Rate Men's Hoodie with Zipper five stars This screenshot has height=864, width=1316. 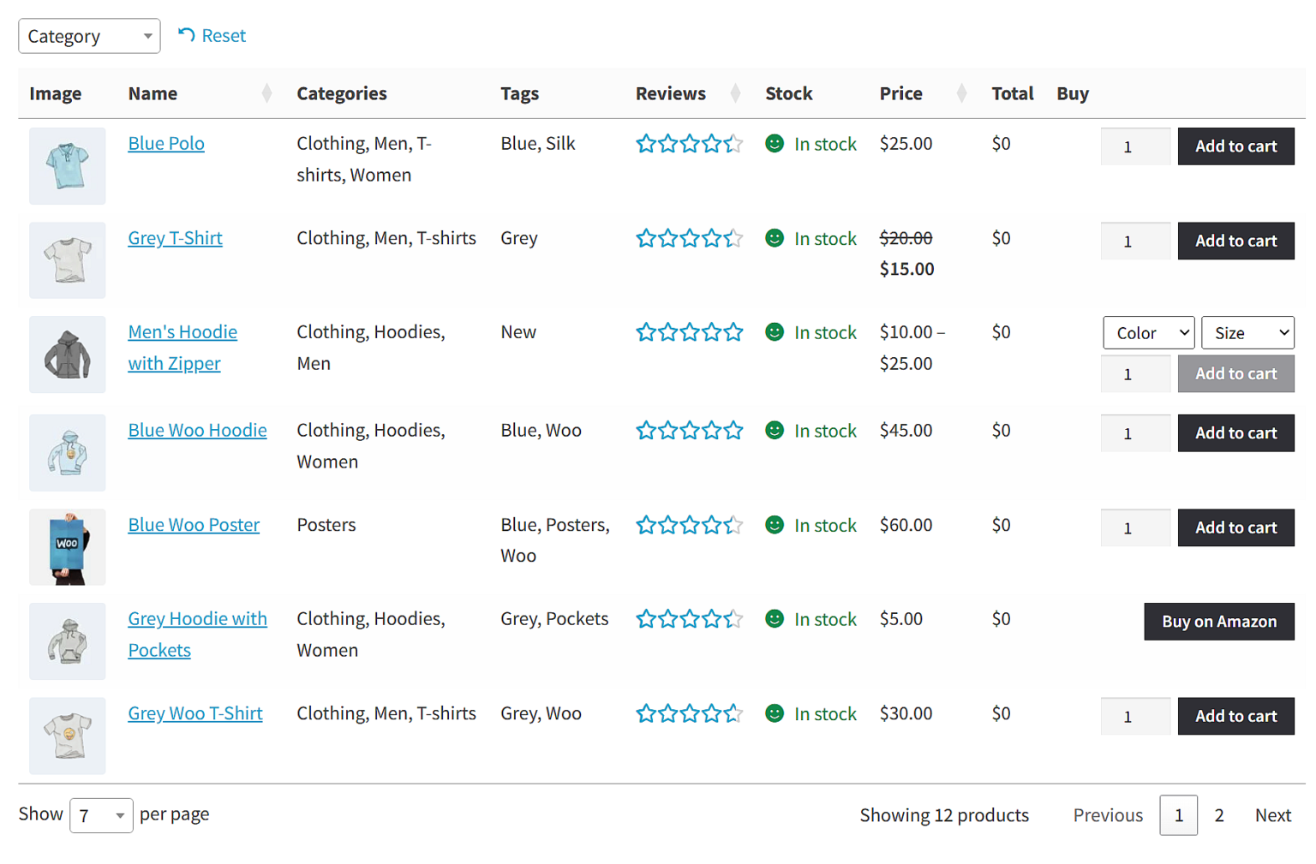click(733, 332)
